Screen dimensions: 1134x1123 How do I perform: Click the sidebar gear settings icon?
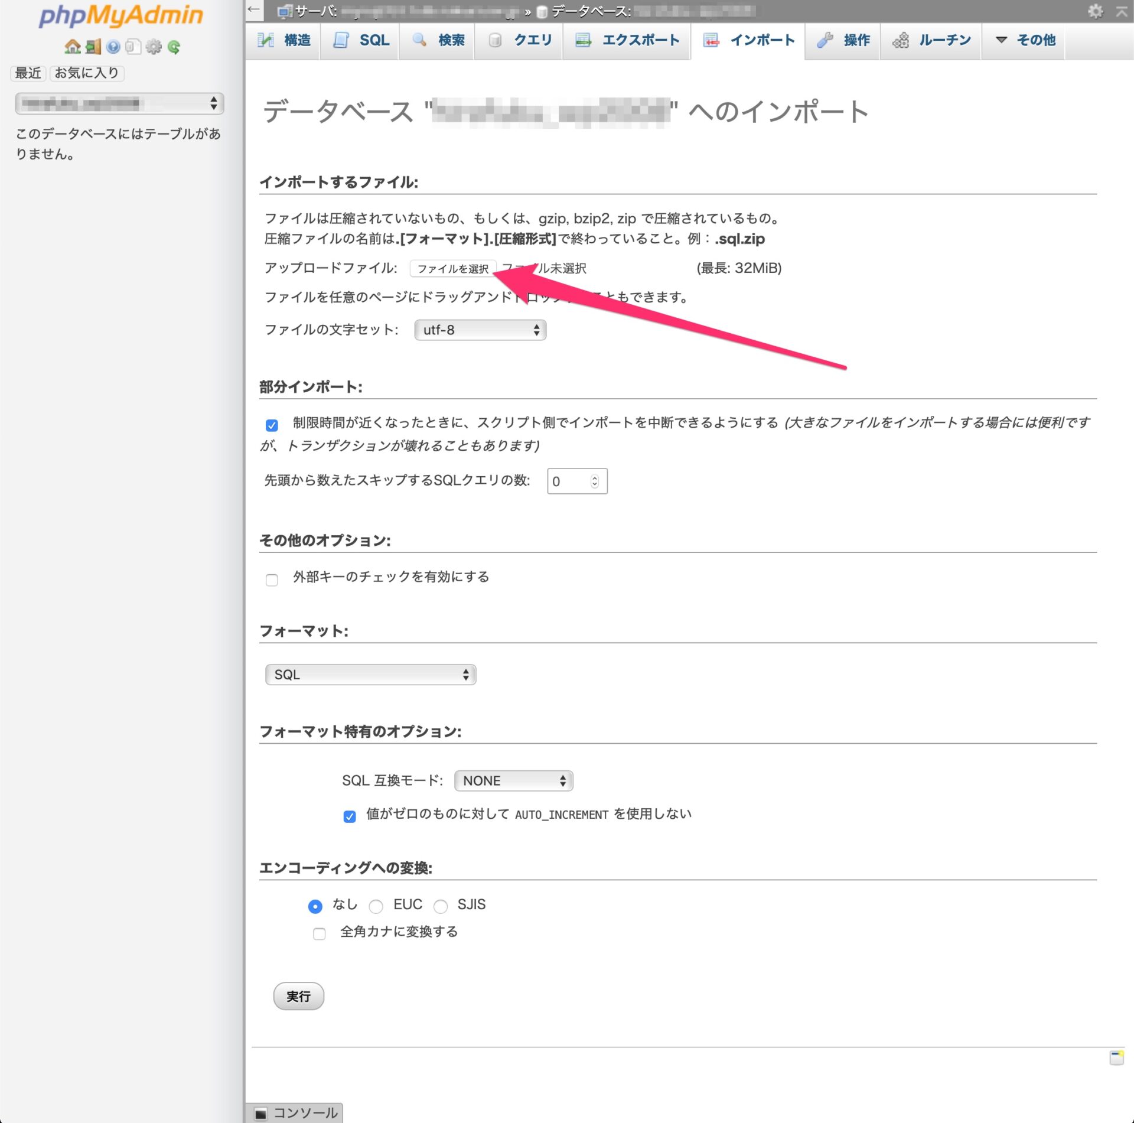(154, 47)
